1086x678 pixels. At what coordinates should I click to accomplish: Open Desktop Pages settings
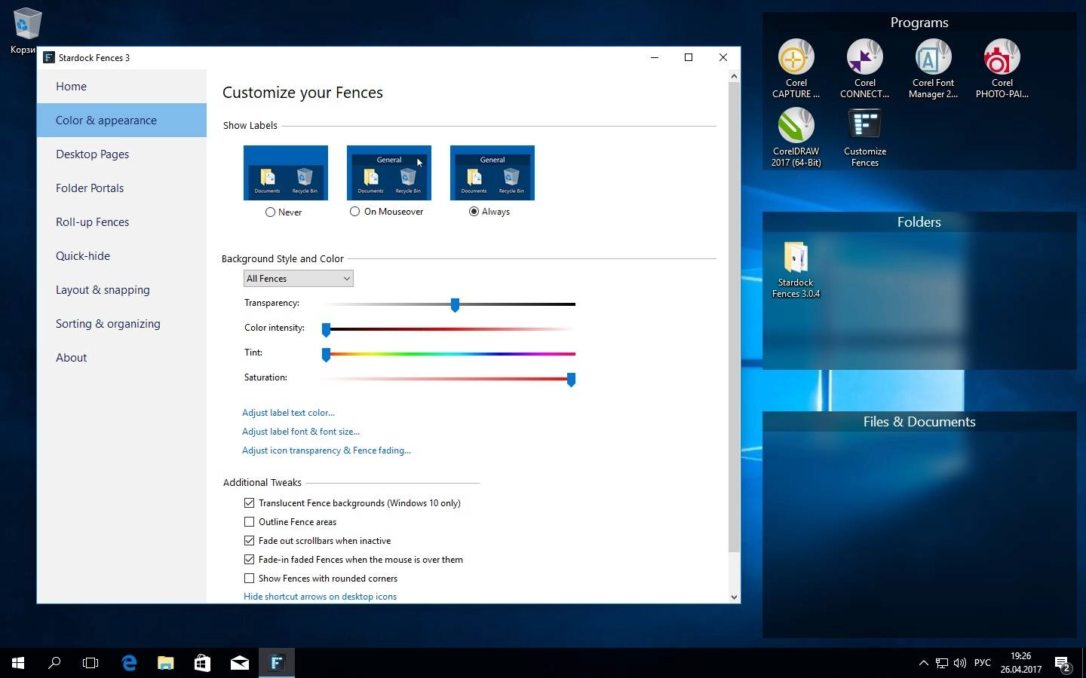point(121,154)
